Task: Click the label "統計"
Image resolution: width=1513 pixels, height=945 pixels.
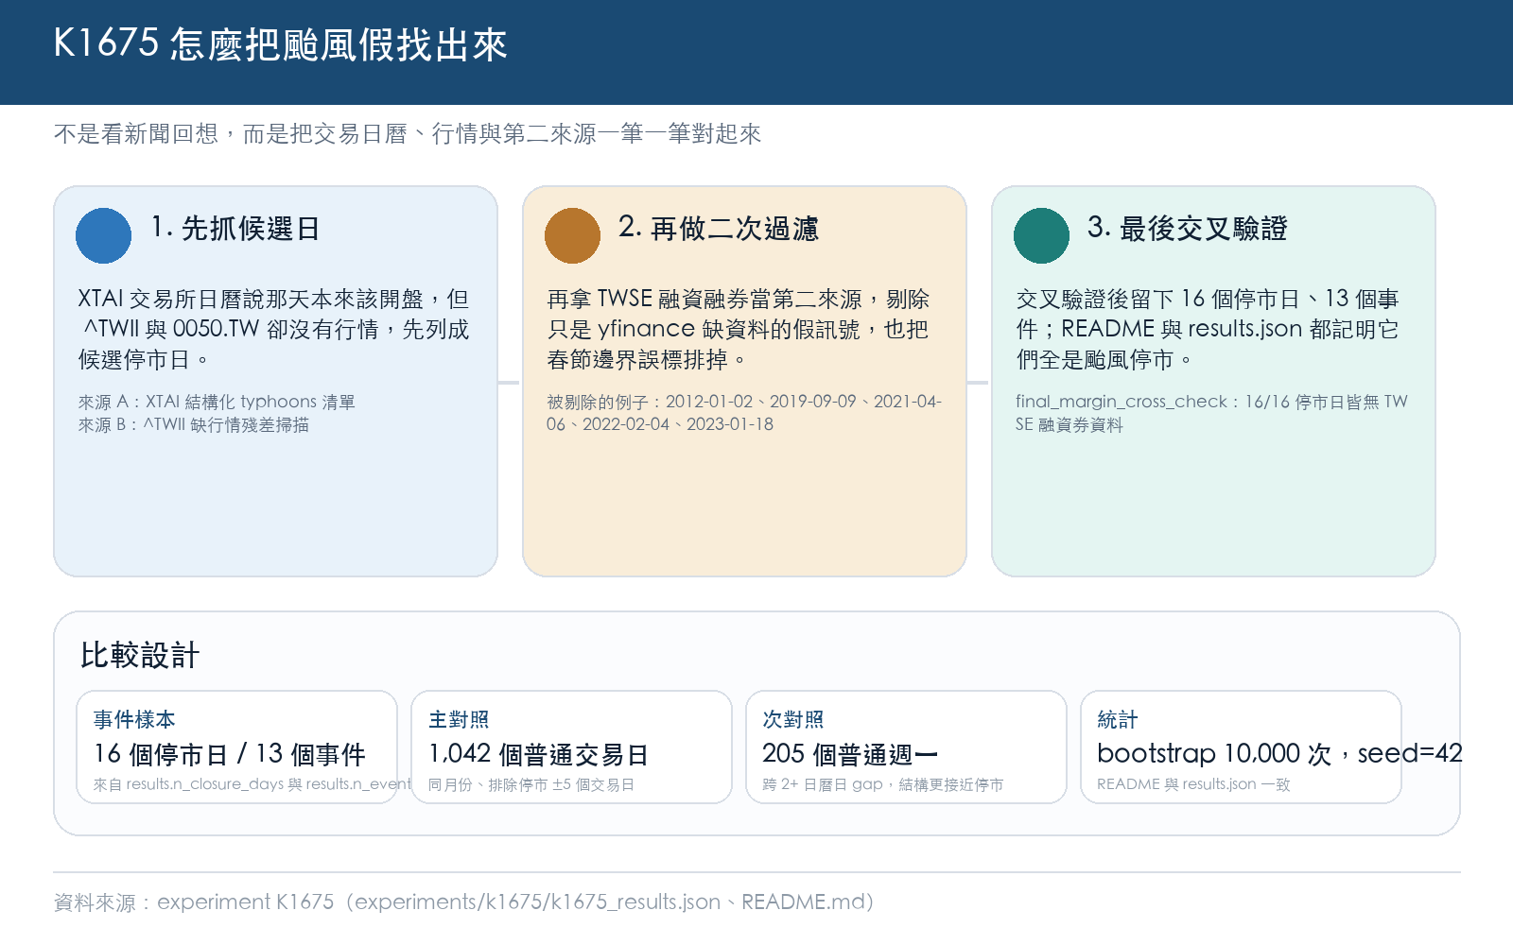Action: [x=1117, y=720]
